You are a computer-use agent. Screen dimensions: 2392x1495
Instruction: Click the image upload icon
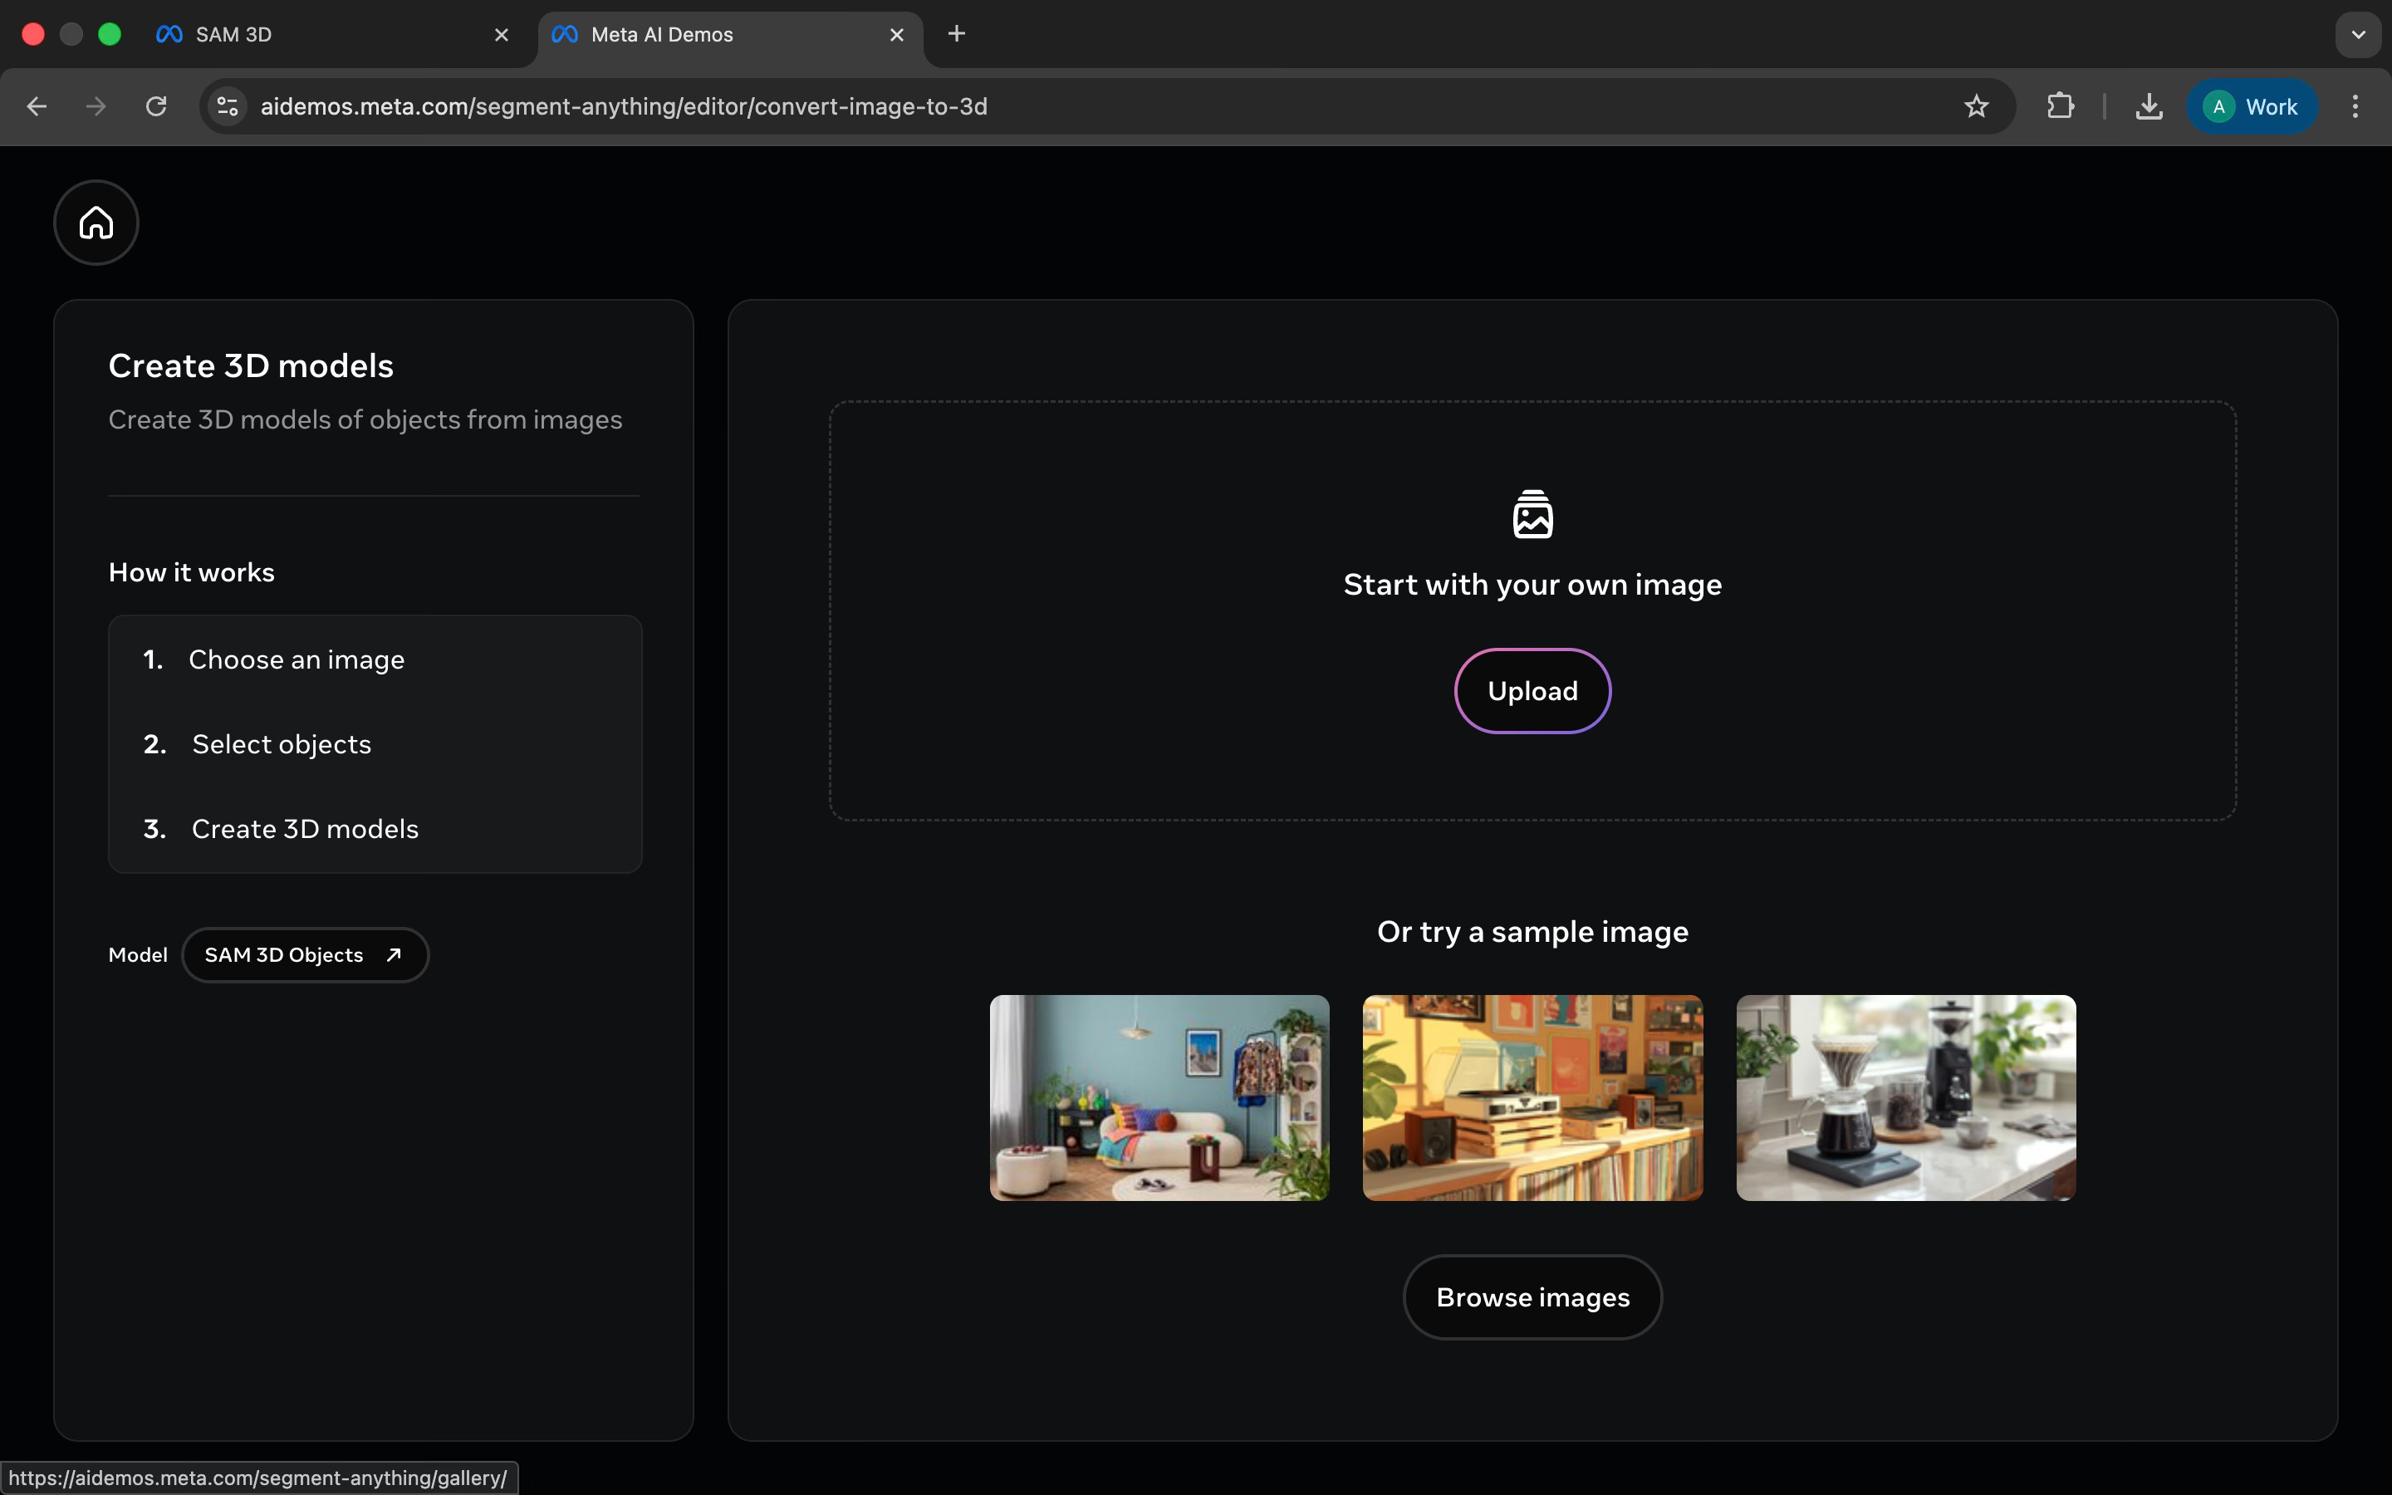point(1532,514)
